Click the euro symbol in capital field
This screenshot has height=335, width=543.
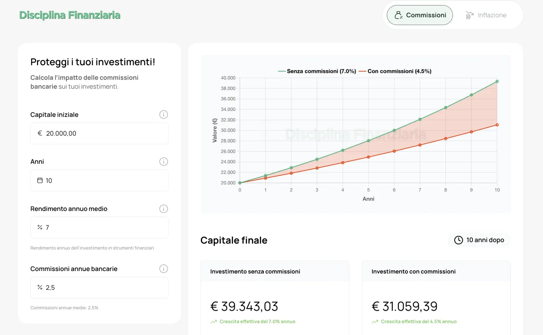click(x=40, y=133)
